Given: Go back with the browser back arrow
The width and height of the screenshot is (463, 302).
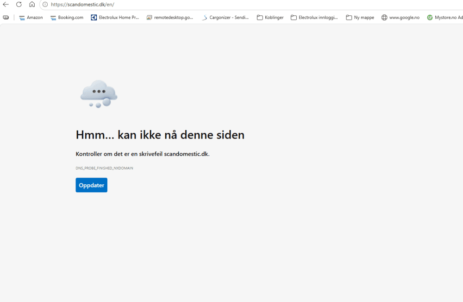Looking at the screenshot, I should [x=6, y=5].
